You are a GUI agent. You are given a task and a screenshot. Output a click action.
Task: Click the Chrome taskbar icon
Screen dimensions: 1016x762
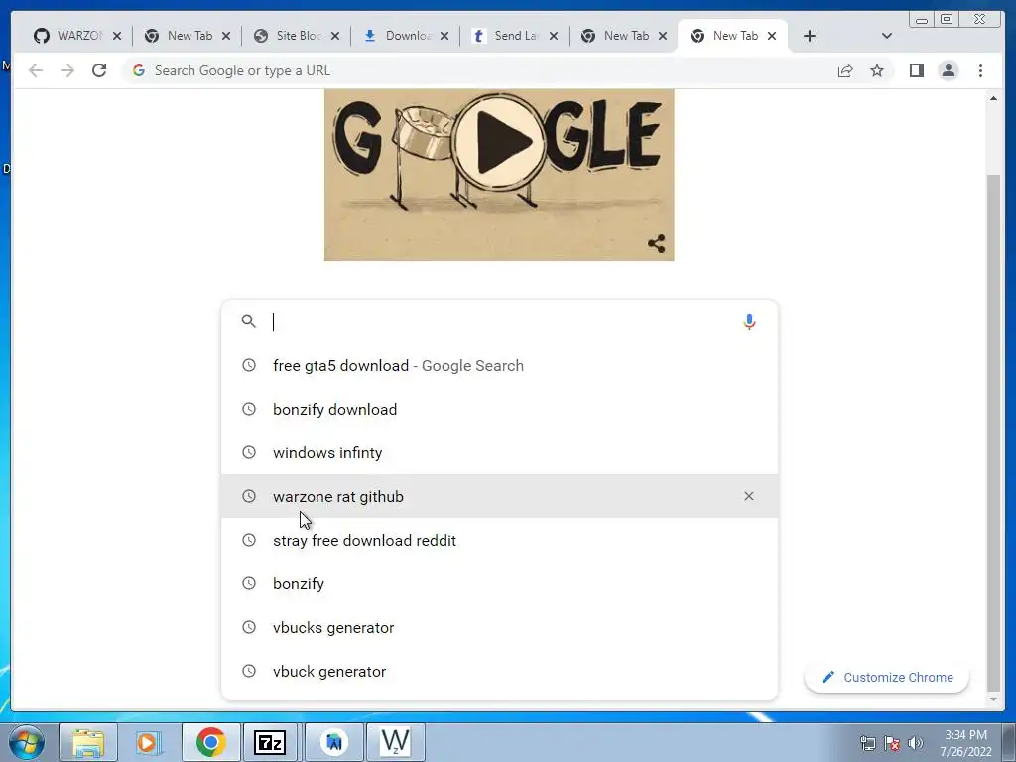(210, 742)
